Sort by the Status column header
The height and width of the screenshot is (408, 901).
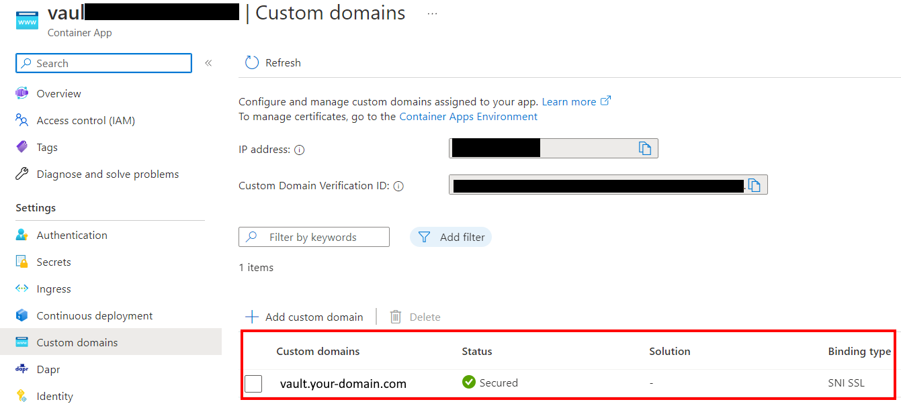pos(477,352)
